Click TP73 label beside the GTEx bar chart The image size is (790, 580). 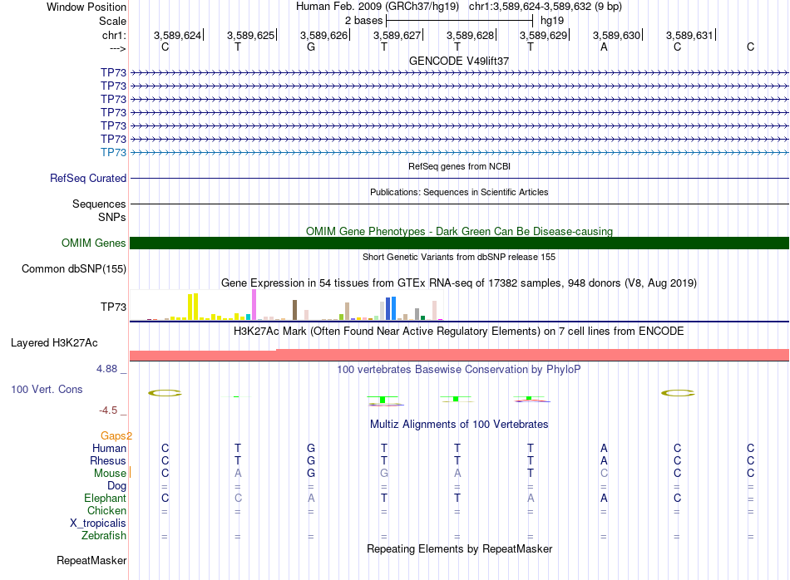pos(113,307)
